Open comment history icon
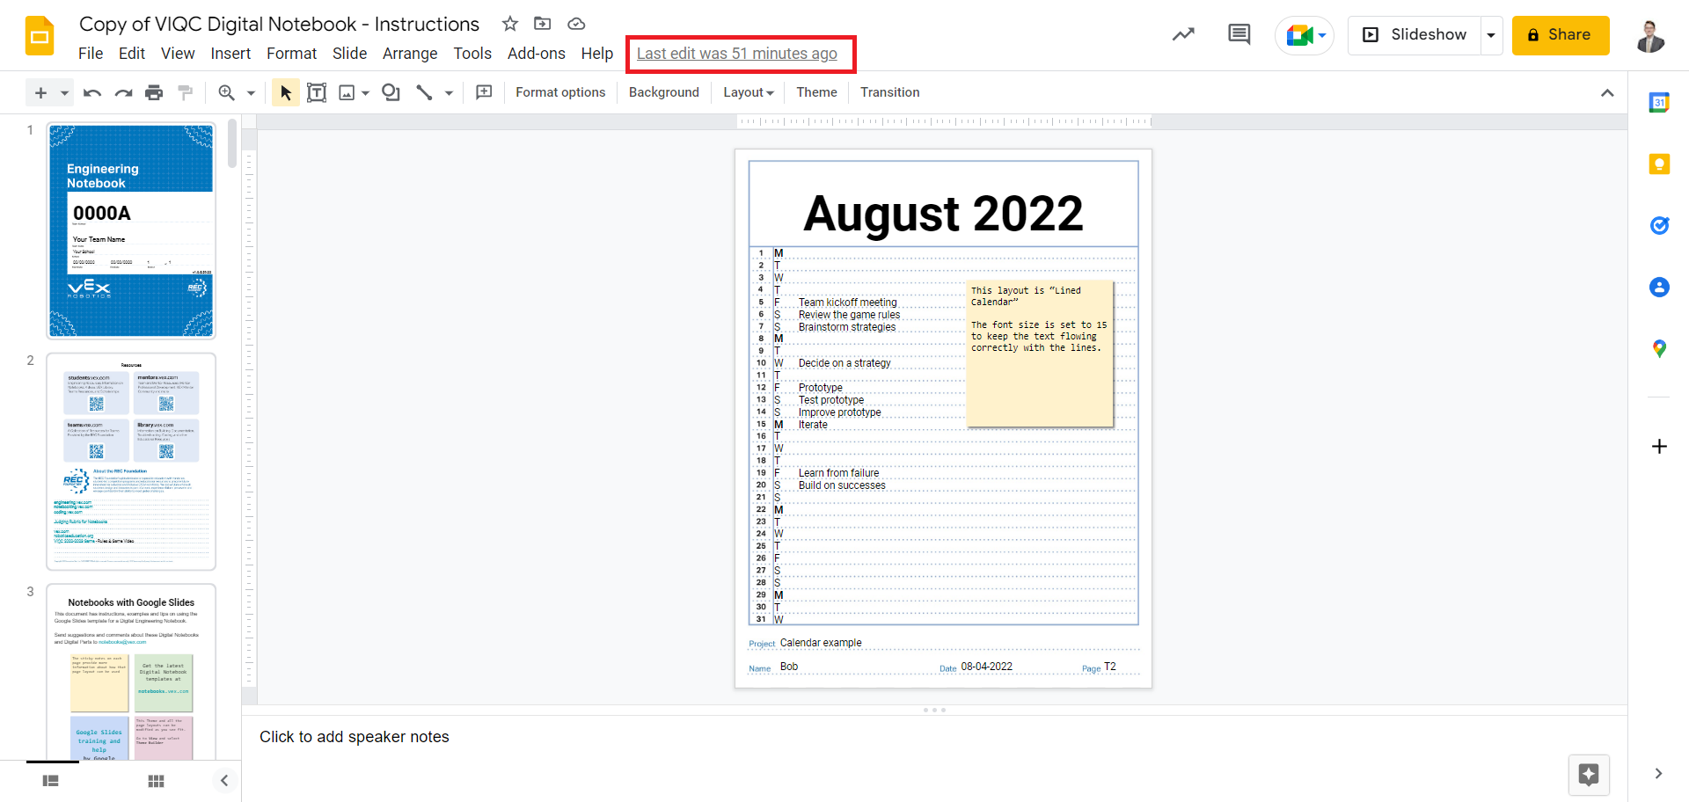The image size is (1689, 802). pos(1239,35)
